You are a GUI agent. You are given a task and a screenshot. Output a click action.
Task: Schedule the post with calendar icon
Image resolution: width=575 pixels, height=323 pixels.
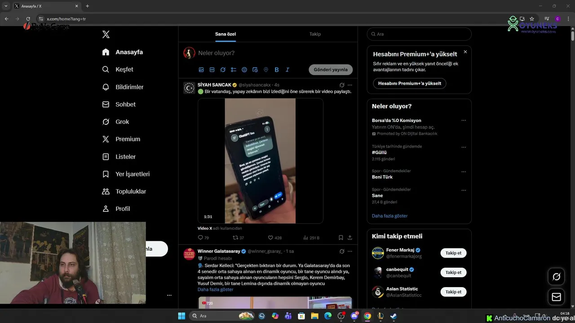[x=255, y=70]
